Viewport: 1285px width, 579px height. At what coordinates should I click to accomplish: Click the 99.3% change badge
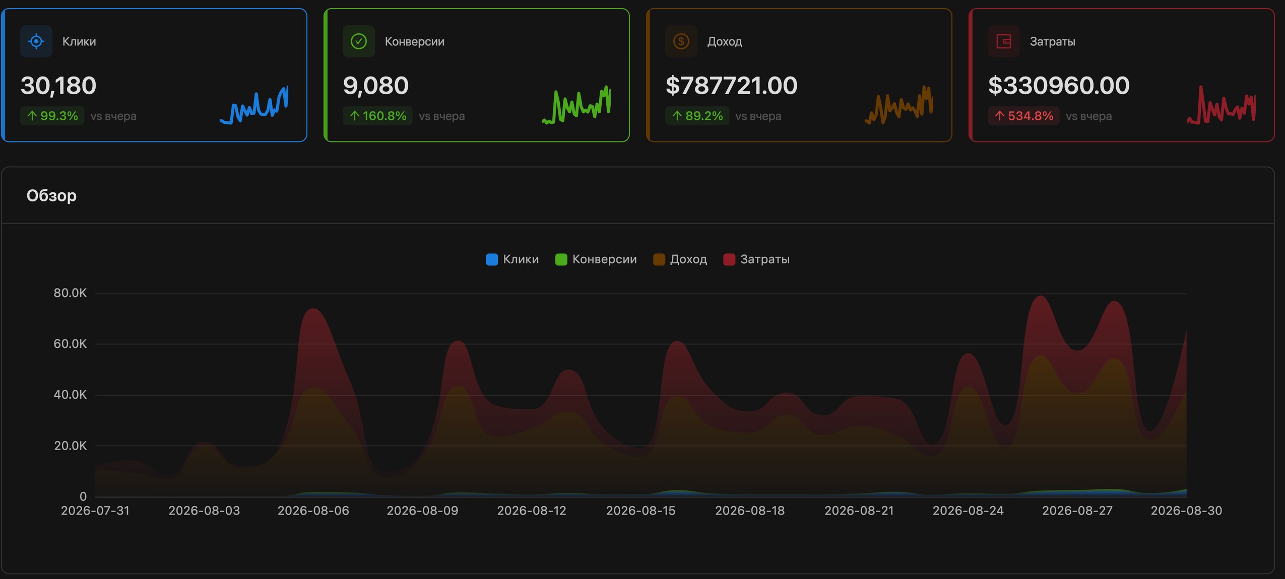coord(52,116)
